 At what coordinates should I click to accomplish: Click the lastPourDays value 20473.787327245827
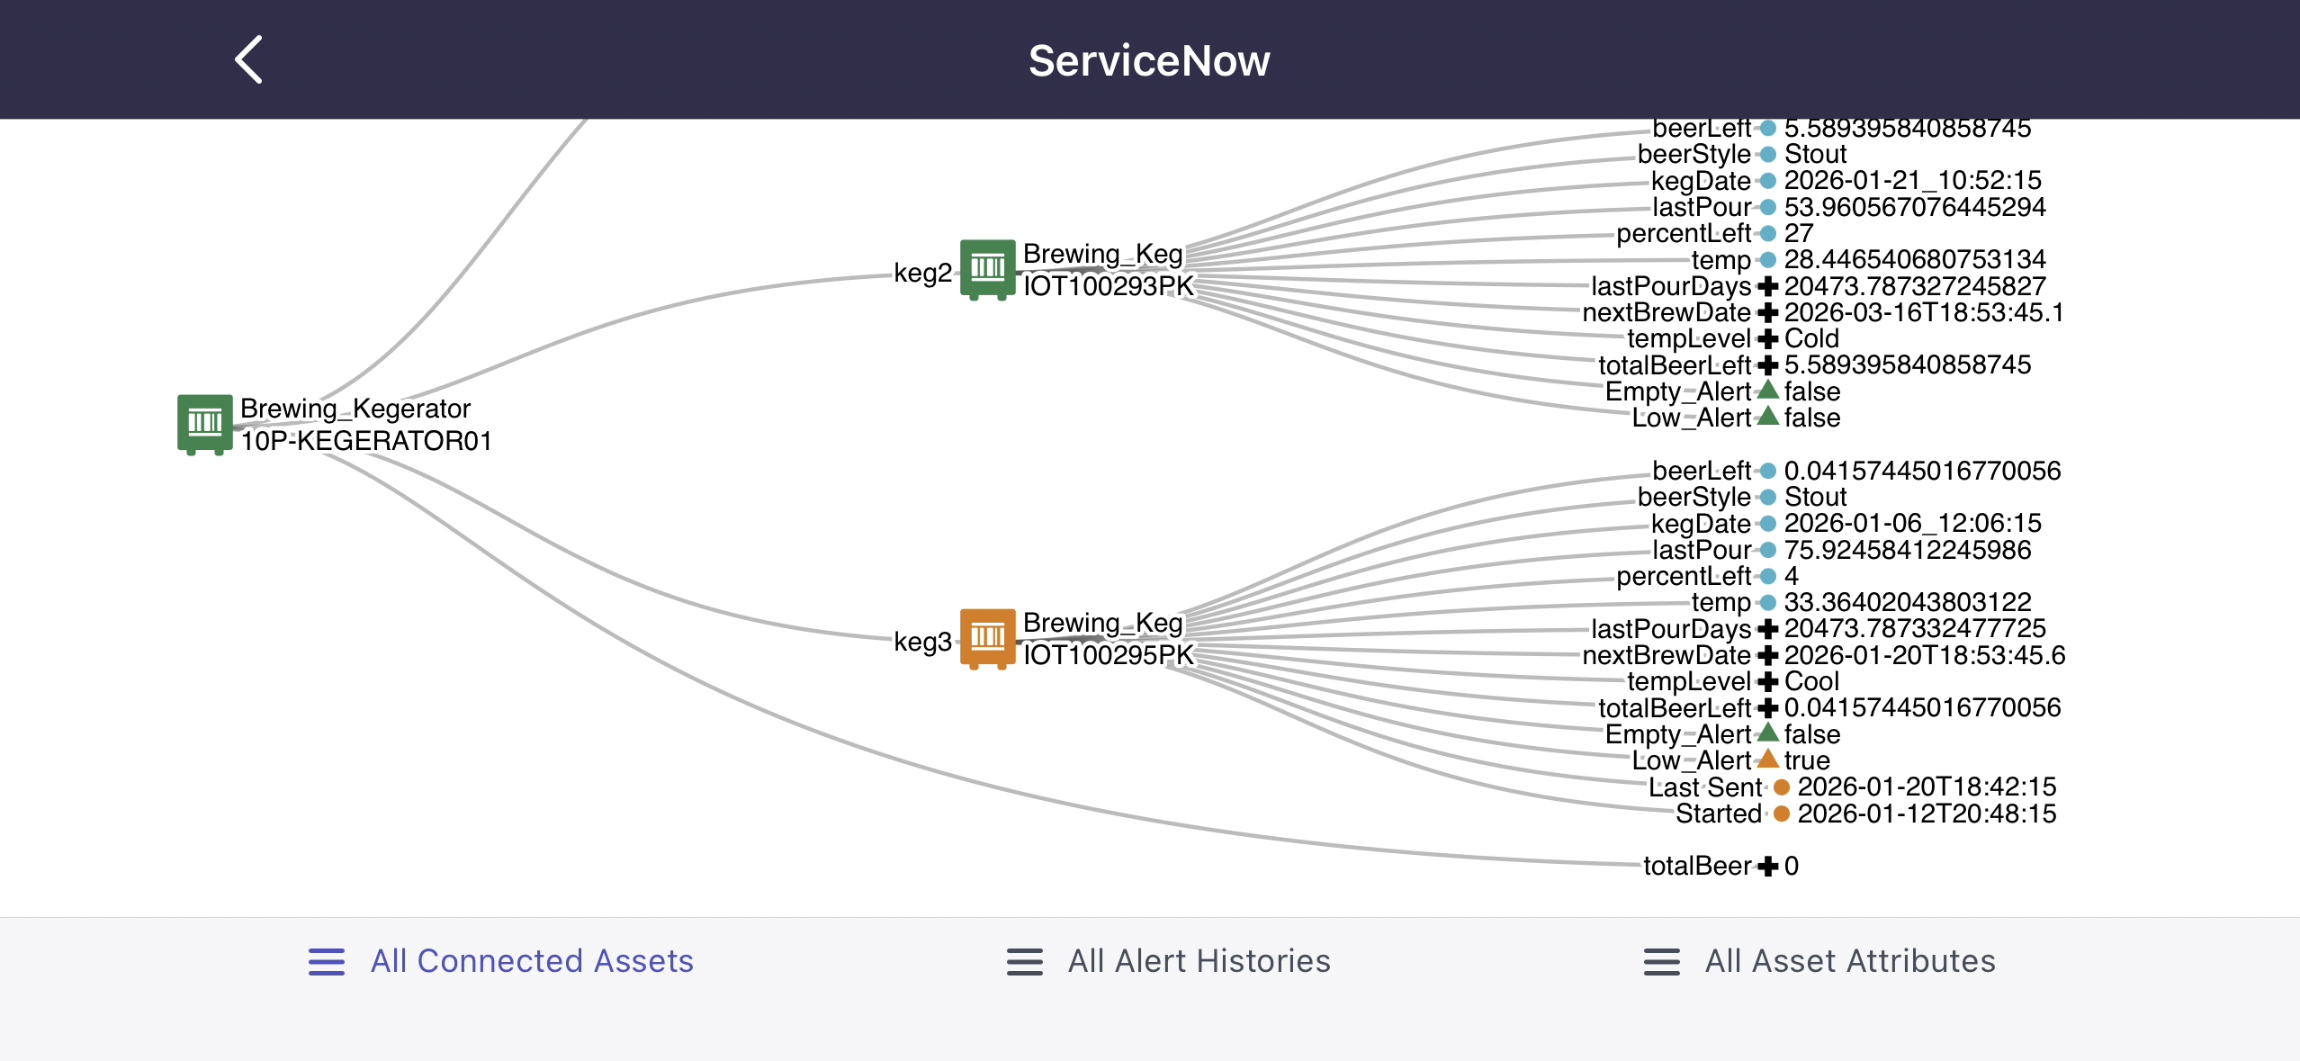pyautogui.click(x=1915, y=286)
